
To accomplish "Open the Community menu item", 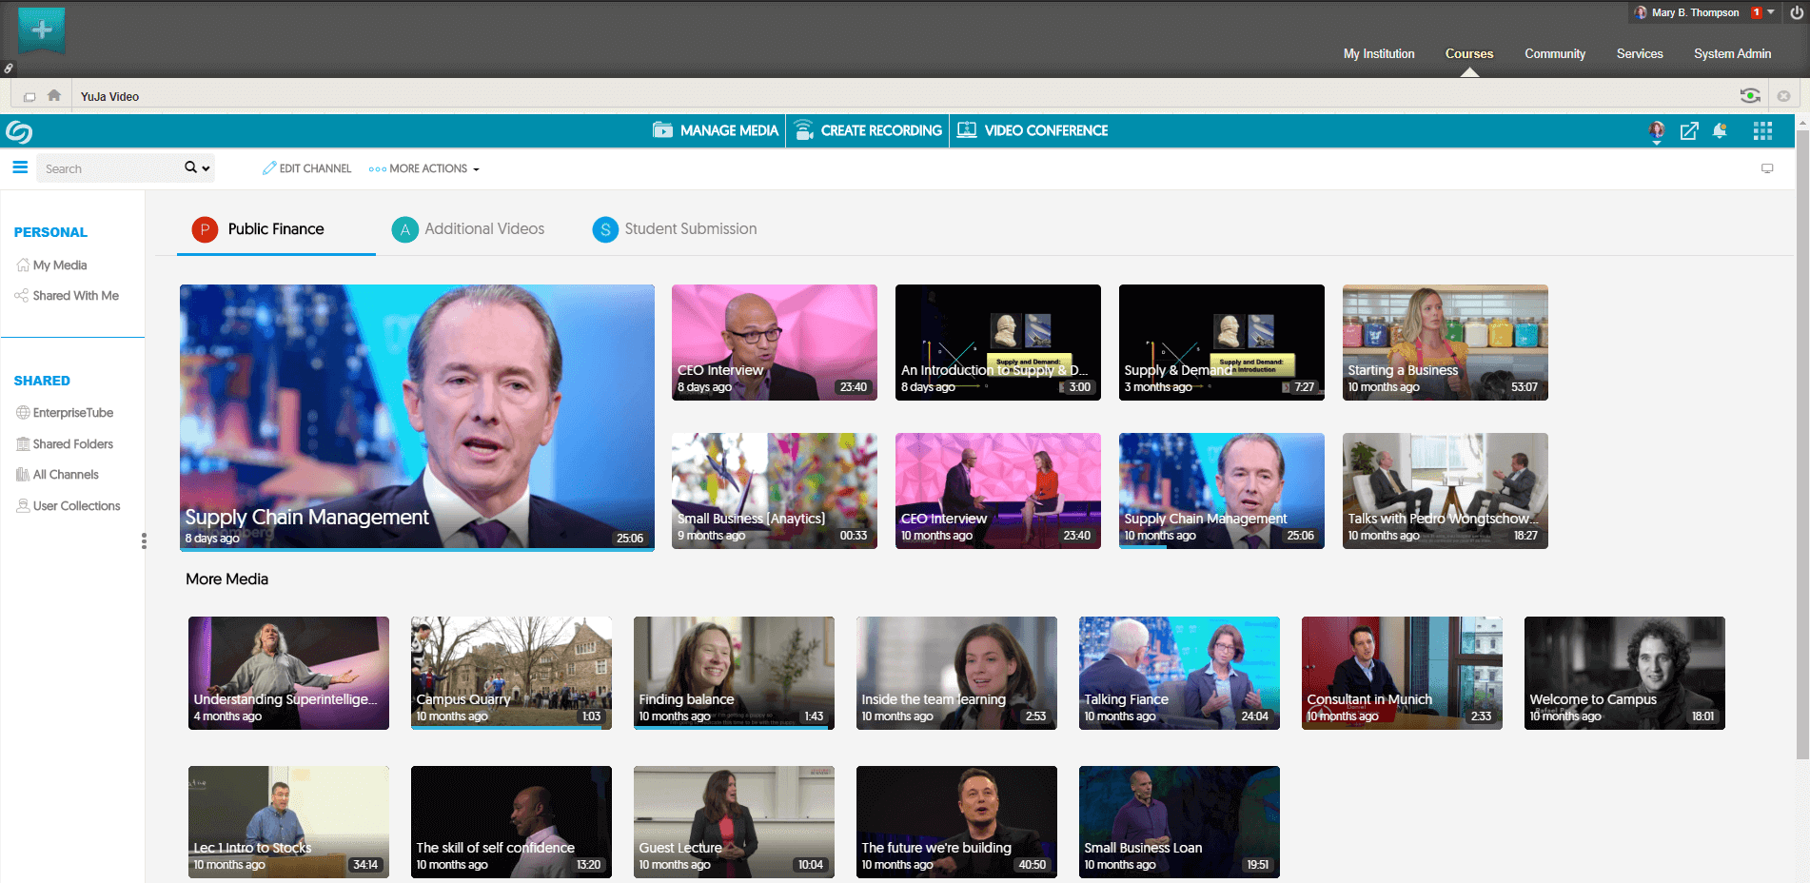I will (x=1555, y=54).
